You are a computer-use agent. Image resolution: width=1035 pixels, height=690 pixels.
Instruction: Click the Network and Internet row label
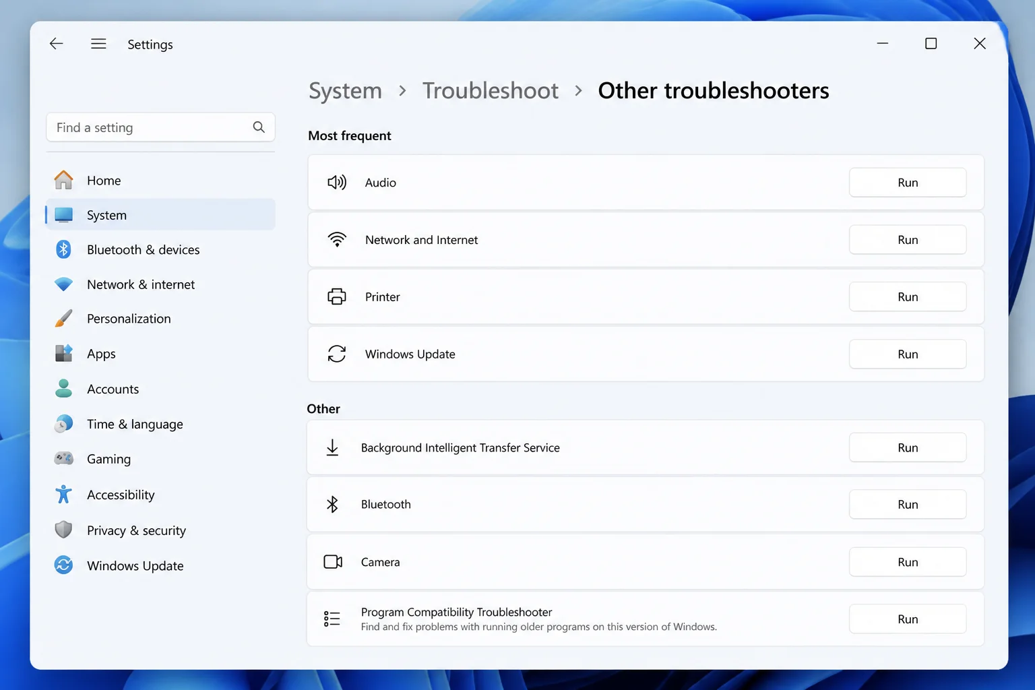pyautogui.click(x=421, y=240)
